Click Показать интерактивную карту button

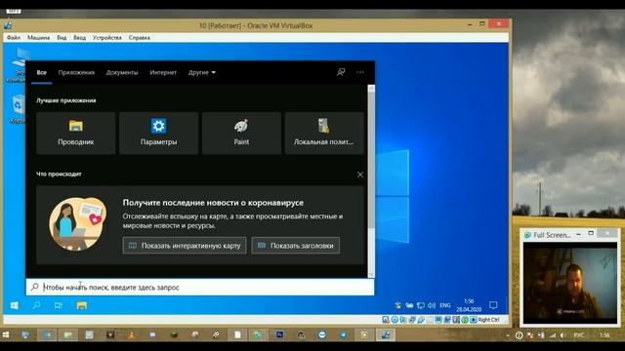185,246
